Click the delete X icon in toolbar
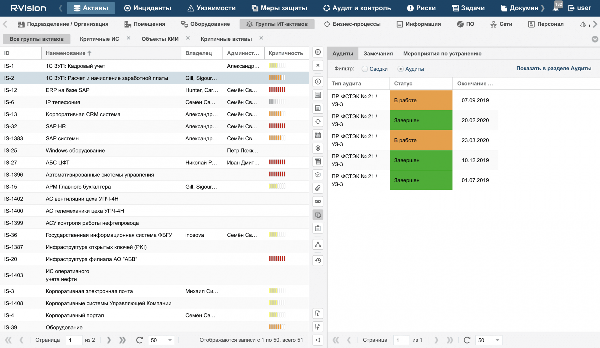The height and width of the screenshot is (348, 600). (x=318, y=65)
